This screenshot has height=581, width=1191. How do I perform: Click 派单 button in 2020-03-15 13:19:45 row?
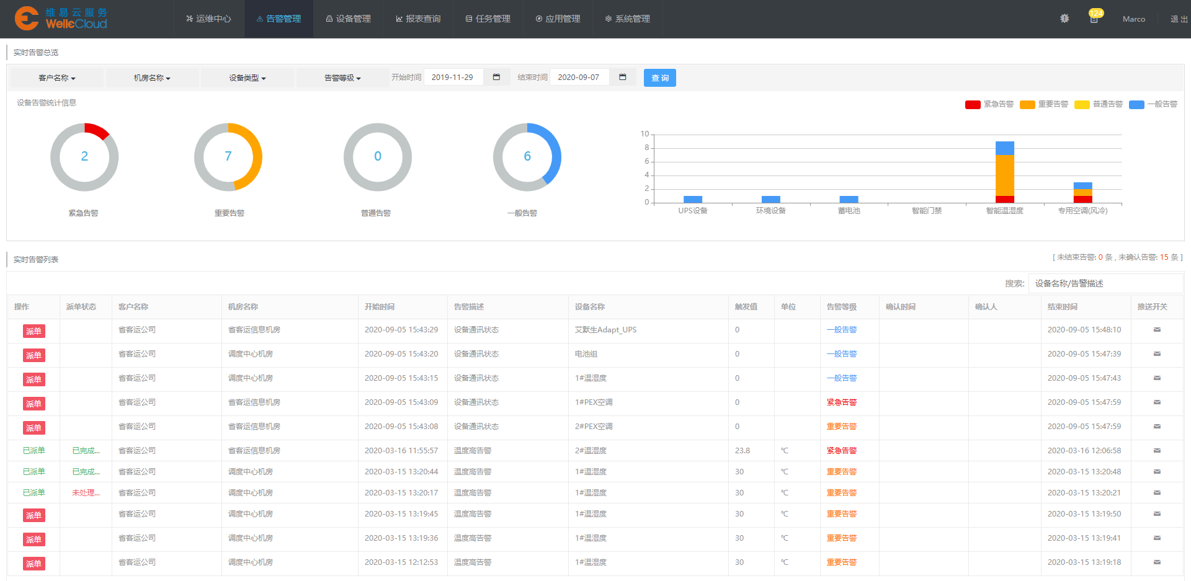(x=34, y=515)
